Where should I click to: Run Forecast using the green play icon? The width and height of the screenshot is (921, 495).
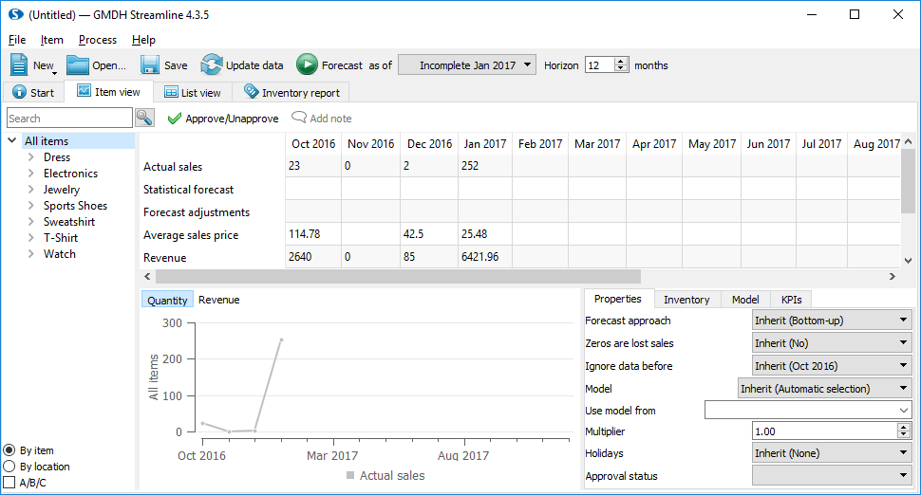point(307,65)
